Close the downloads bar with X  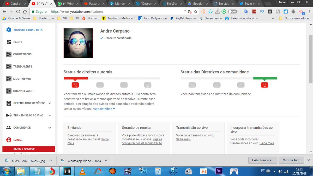309,160
